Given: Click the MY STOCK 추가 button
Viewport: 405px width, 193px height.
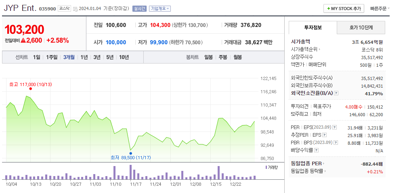Looking at the screenshot, I should pyautogui.click(x=344, y=8).
